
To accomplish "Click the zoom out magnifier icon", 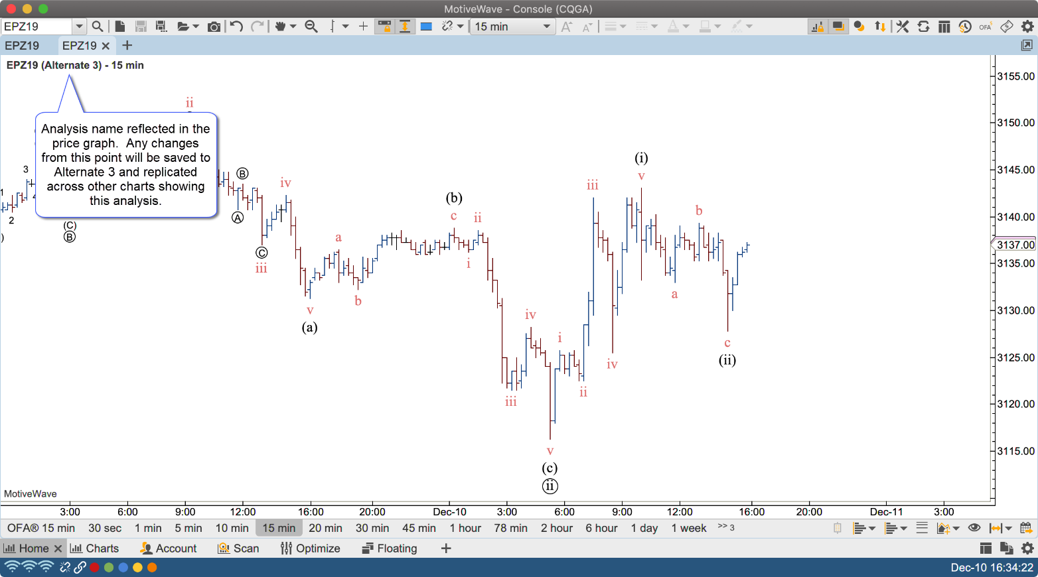I will [x=311, y=27].
